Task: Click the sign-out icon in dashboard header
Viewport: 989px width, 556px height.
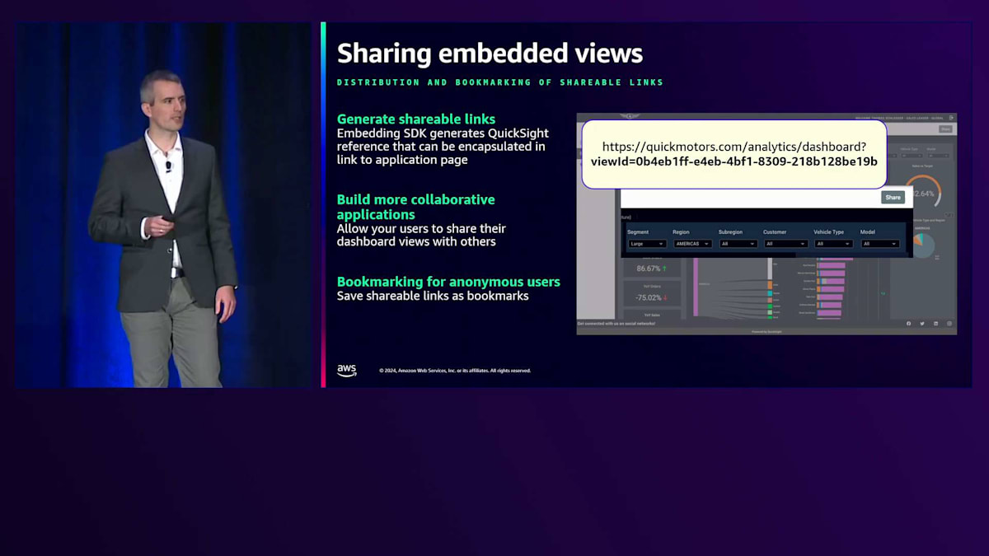Action: [951, 117]
